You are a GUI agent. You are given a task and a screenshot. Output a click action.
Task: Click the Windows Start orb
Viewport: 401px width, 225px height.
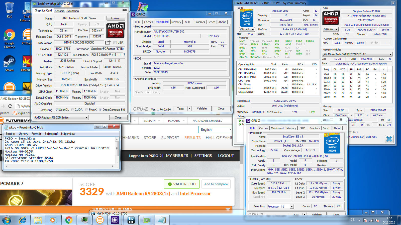7,220
